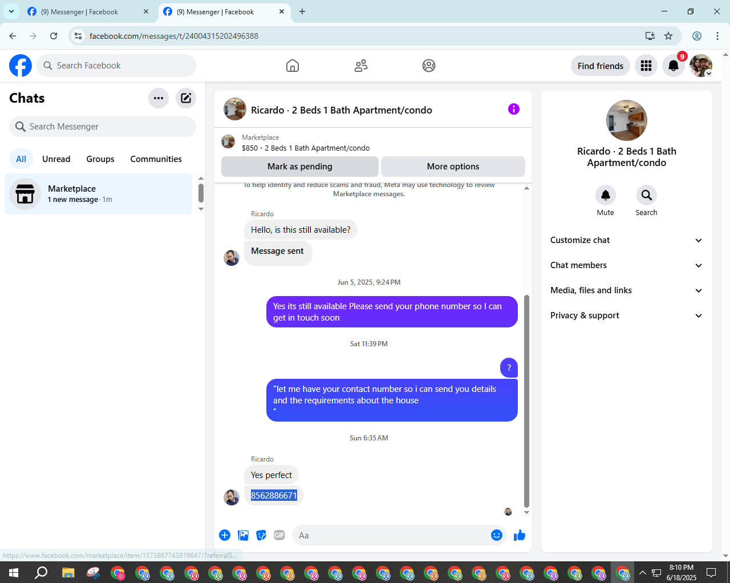Screen dimensions: 730x583
Task: Show hidden system tray icons
Action: click(x=643, y=572)
